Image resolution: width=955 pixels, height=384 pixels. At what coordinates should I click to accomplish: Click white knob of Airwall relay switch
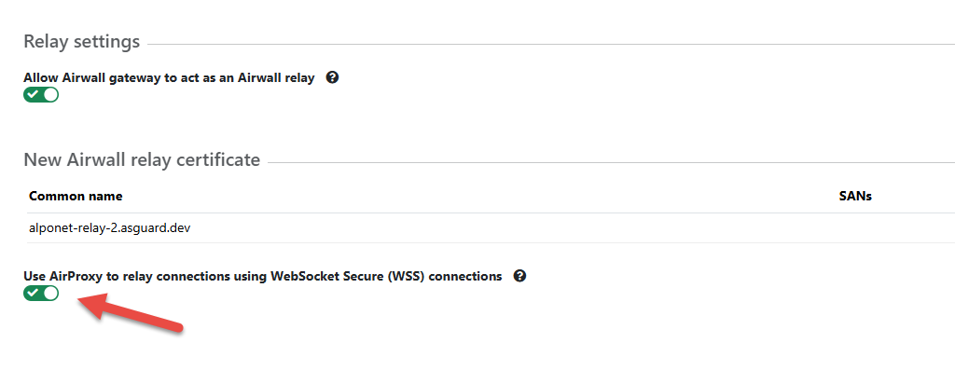[50, 94]
